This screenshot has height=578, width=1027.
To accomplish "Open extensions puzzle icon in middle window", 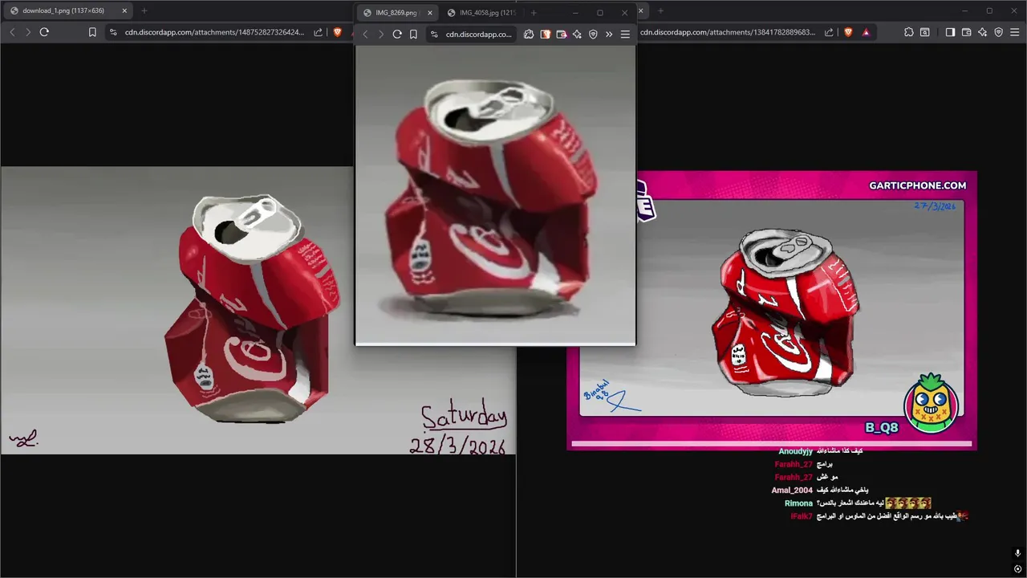I will point(529,35).
